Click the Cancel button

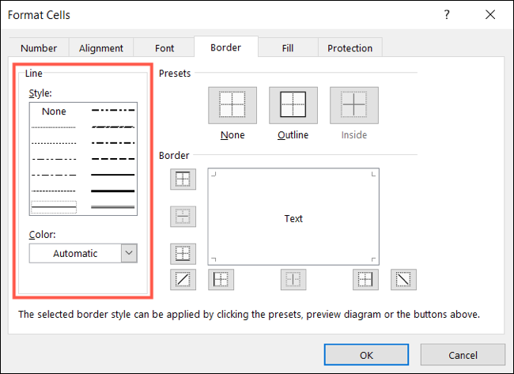(463, 353)
